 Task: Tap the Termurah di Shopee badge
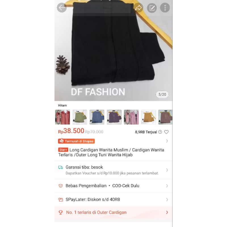pyautogui.click(x=76, y=141)
